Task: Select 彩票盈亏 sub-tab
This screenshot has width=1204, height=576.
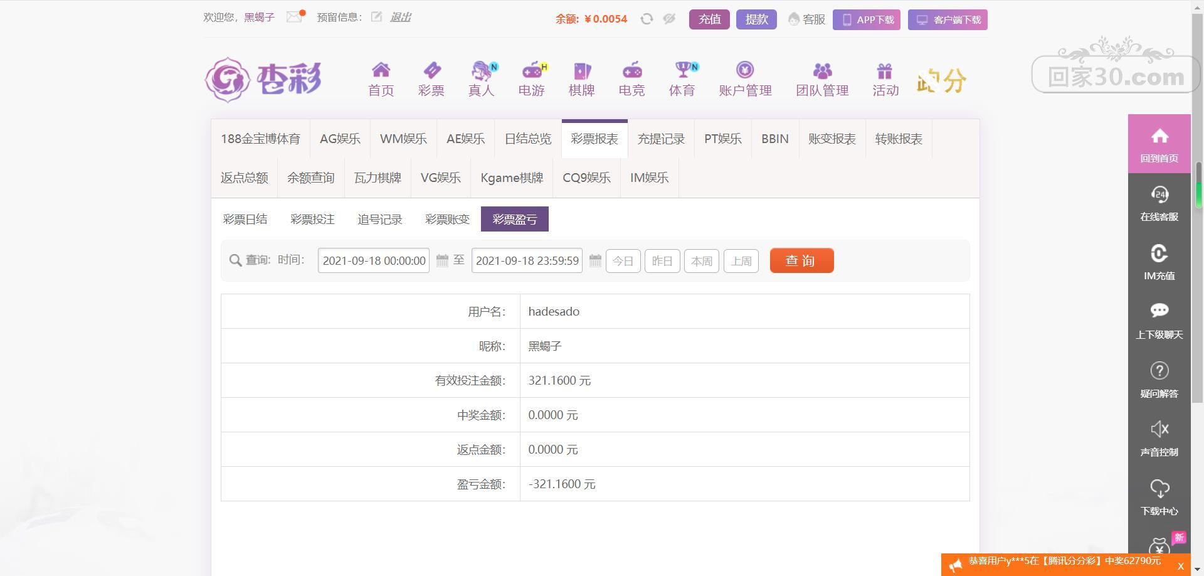Action: 514,219
